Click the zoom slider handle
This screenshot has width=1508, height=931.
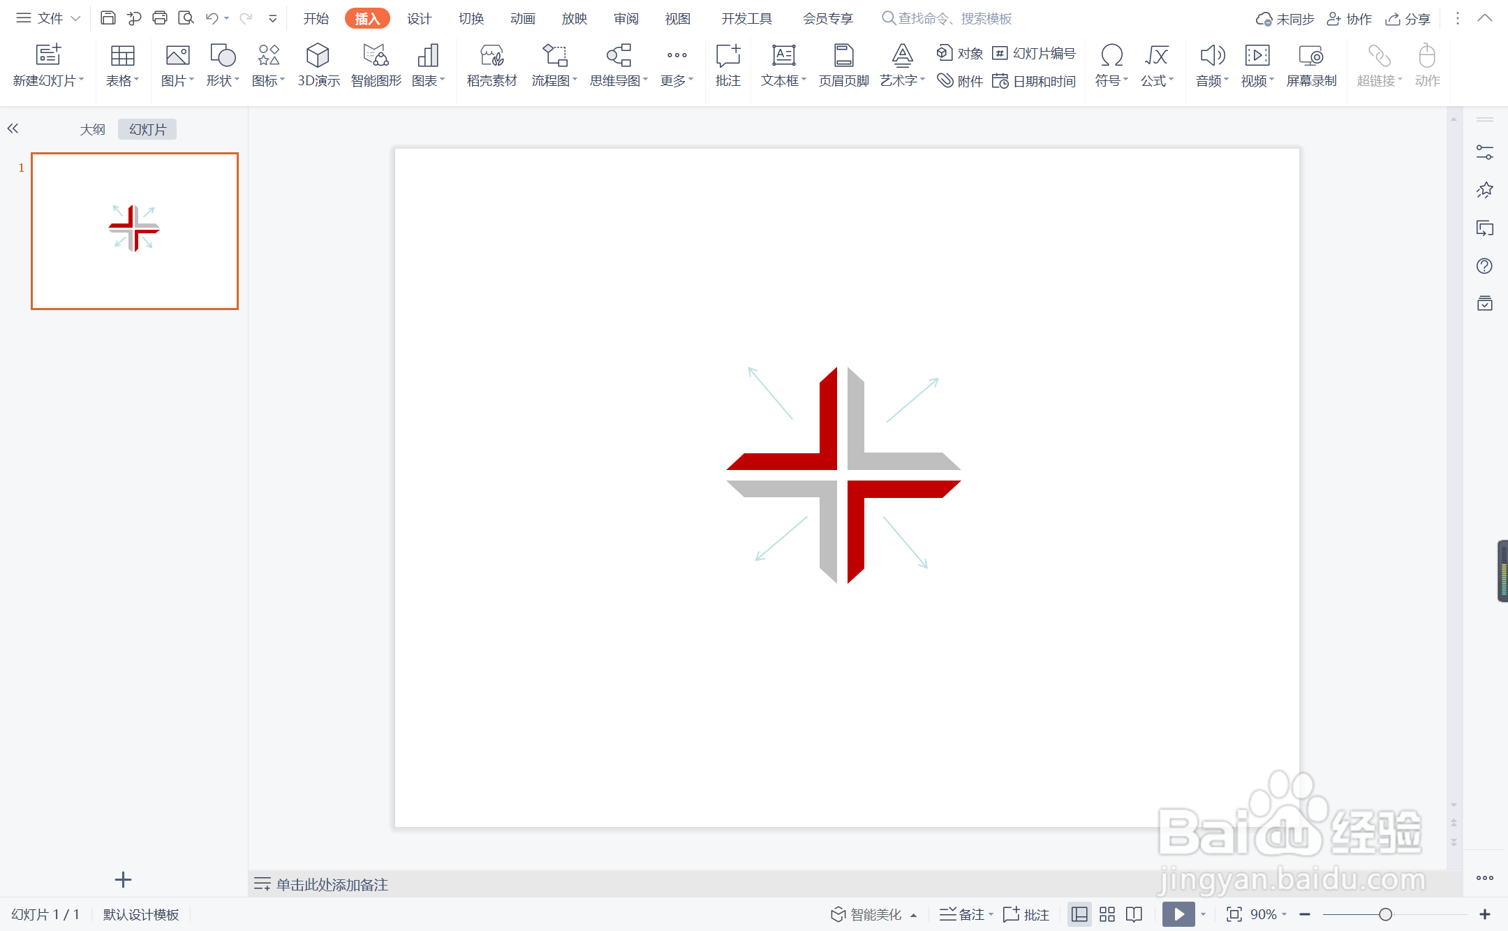click(1386, 914)
